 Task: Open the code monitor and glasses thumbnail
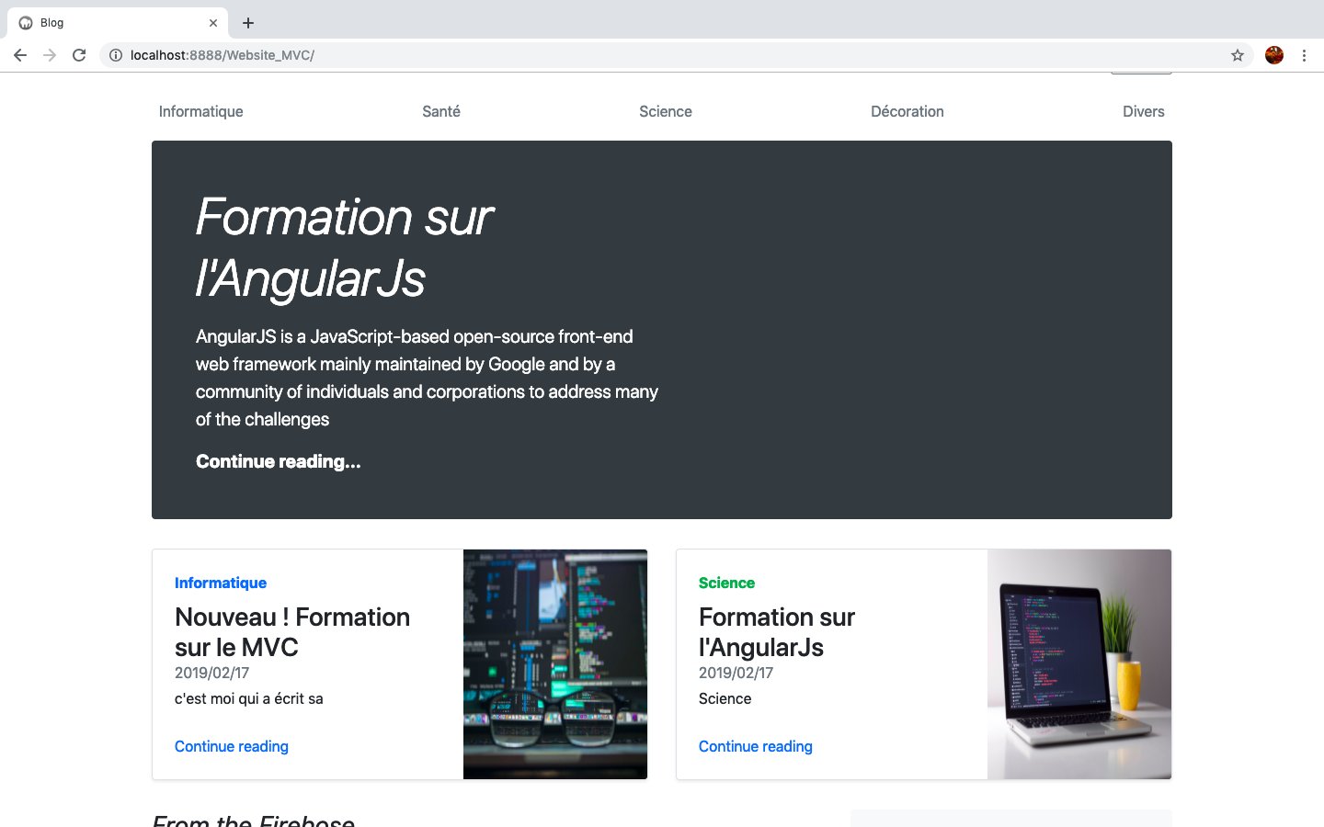coord(555,664)
